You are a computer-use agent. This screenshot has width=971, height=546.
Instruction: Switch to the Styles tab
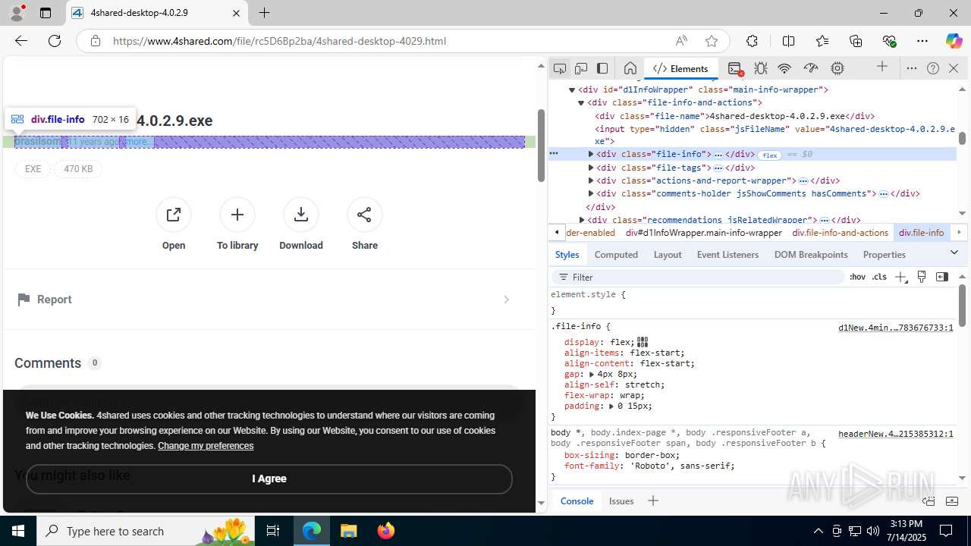pyautogui.click(x=567, y=255)
